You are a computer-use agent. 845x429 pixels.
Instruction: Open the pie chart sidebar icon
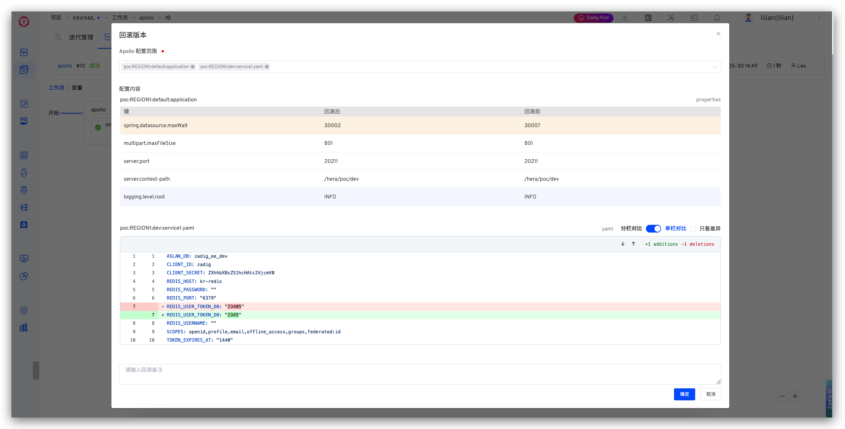click(23, 276)
